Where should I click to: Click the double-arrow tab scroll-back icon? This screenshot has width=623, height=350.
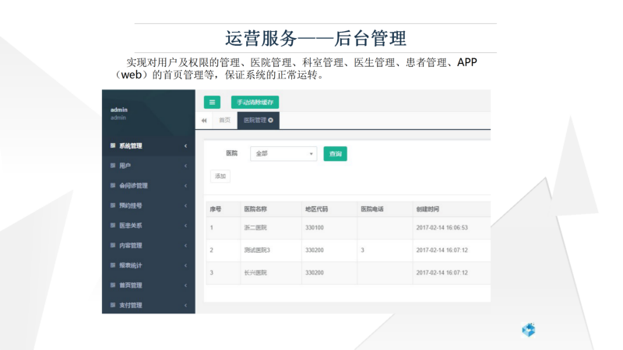coord(204,121)
